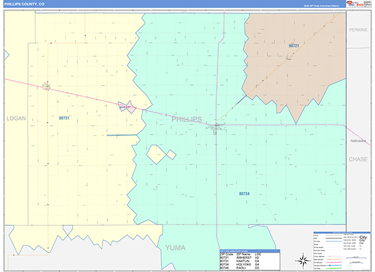Screen dimensions: 375x272
Task: Select the small diamond enclave beside the larger one
Action: click(171, 154)
